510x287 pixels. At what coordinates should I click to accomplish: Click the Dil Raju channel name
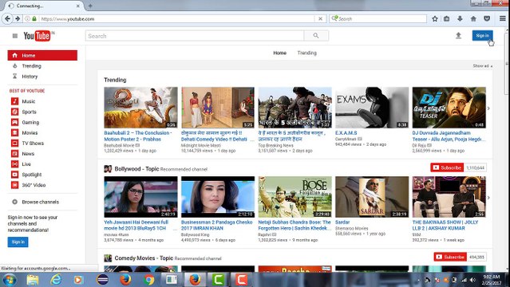pyautogui.click(x=420, y=145)
